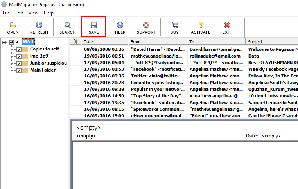Select the Twitter email dated 16/09/2016 09:36
This screenshot has height=189, width=298.
[184, 76]
